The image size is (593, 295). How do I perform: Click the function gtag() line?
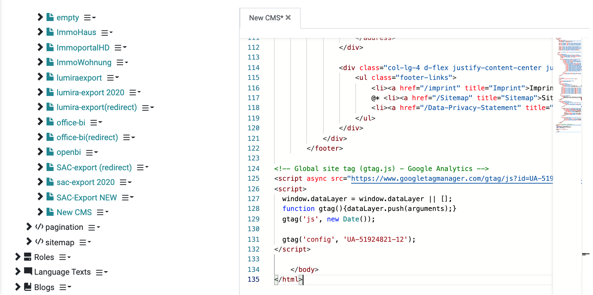369,209
